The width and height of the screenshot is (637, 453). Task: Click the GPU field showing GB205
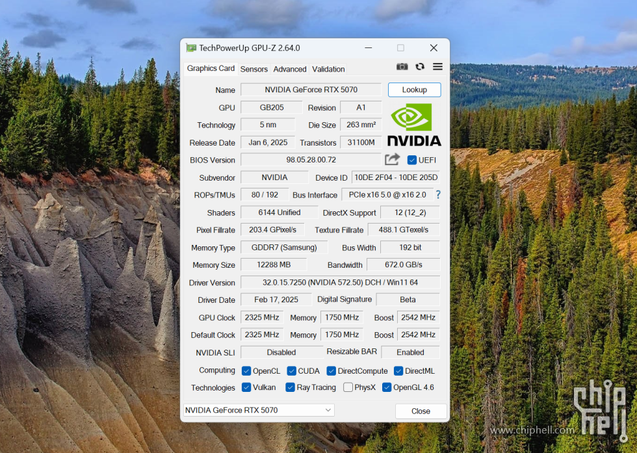[272, 108]
